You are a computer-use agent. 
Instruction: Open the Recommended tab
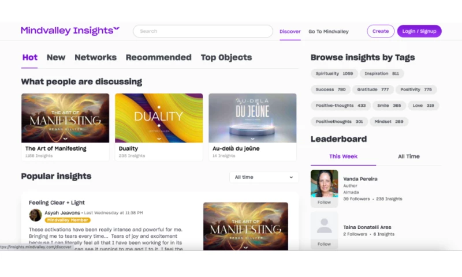point(158,57)
